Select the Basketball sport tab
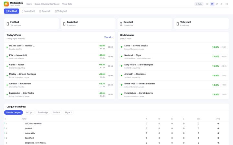The image size is (233, 145). (x=28, y=11)
